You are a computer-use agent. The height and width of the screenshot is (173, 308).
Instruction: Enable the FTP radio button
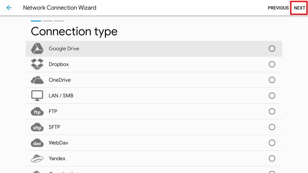pos(272,111)
